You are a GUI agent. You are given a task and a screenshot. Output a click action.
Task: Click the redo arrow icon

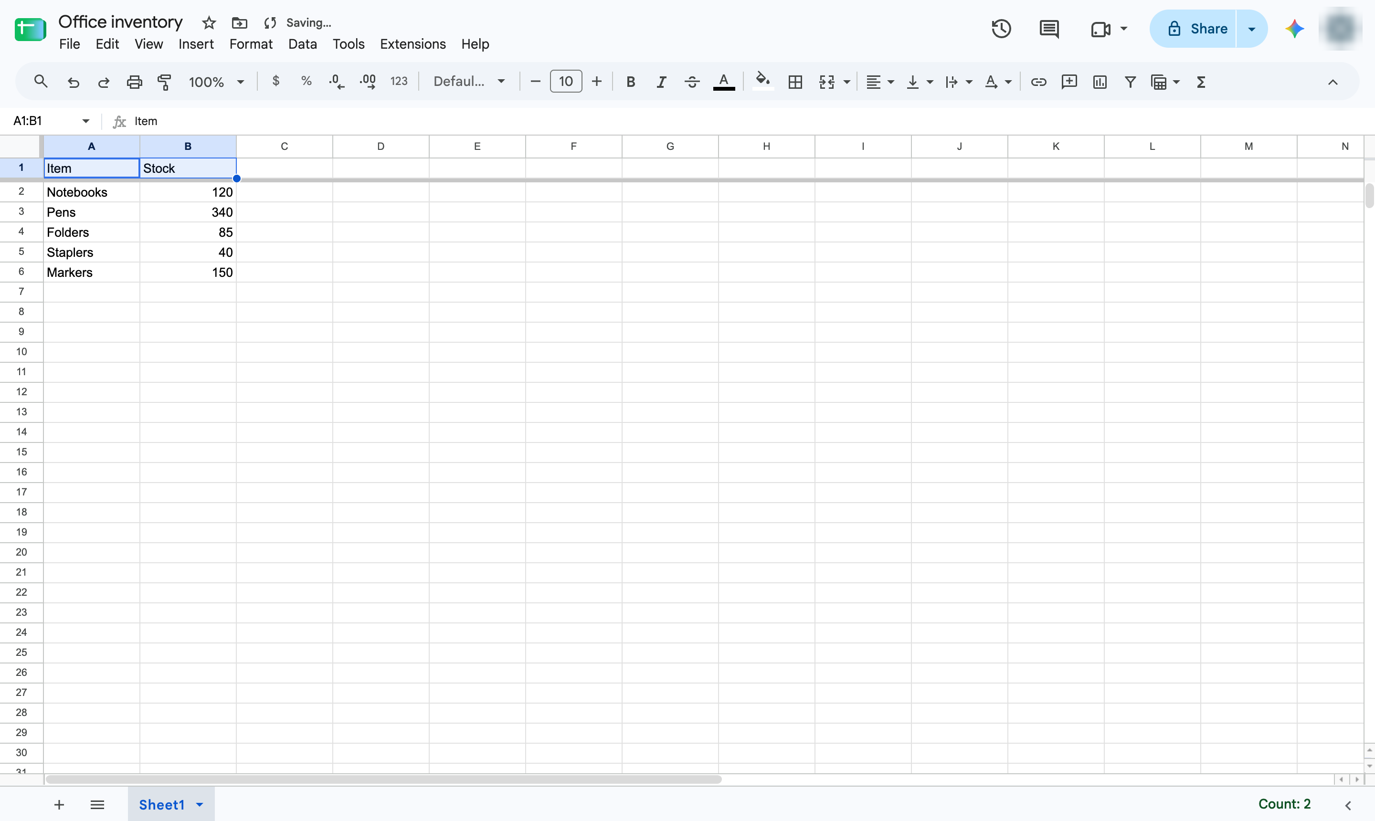tap(104, 82)
